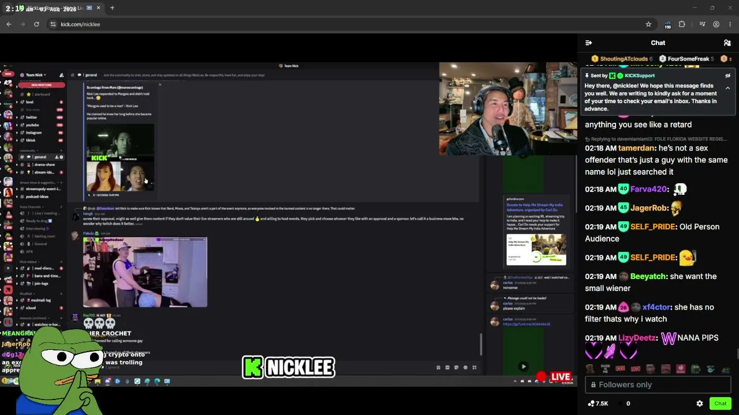739x415 pixels.
Task: Open tamerdan's user card in chat
Action: click(637, 148)
